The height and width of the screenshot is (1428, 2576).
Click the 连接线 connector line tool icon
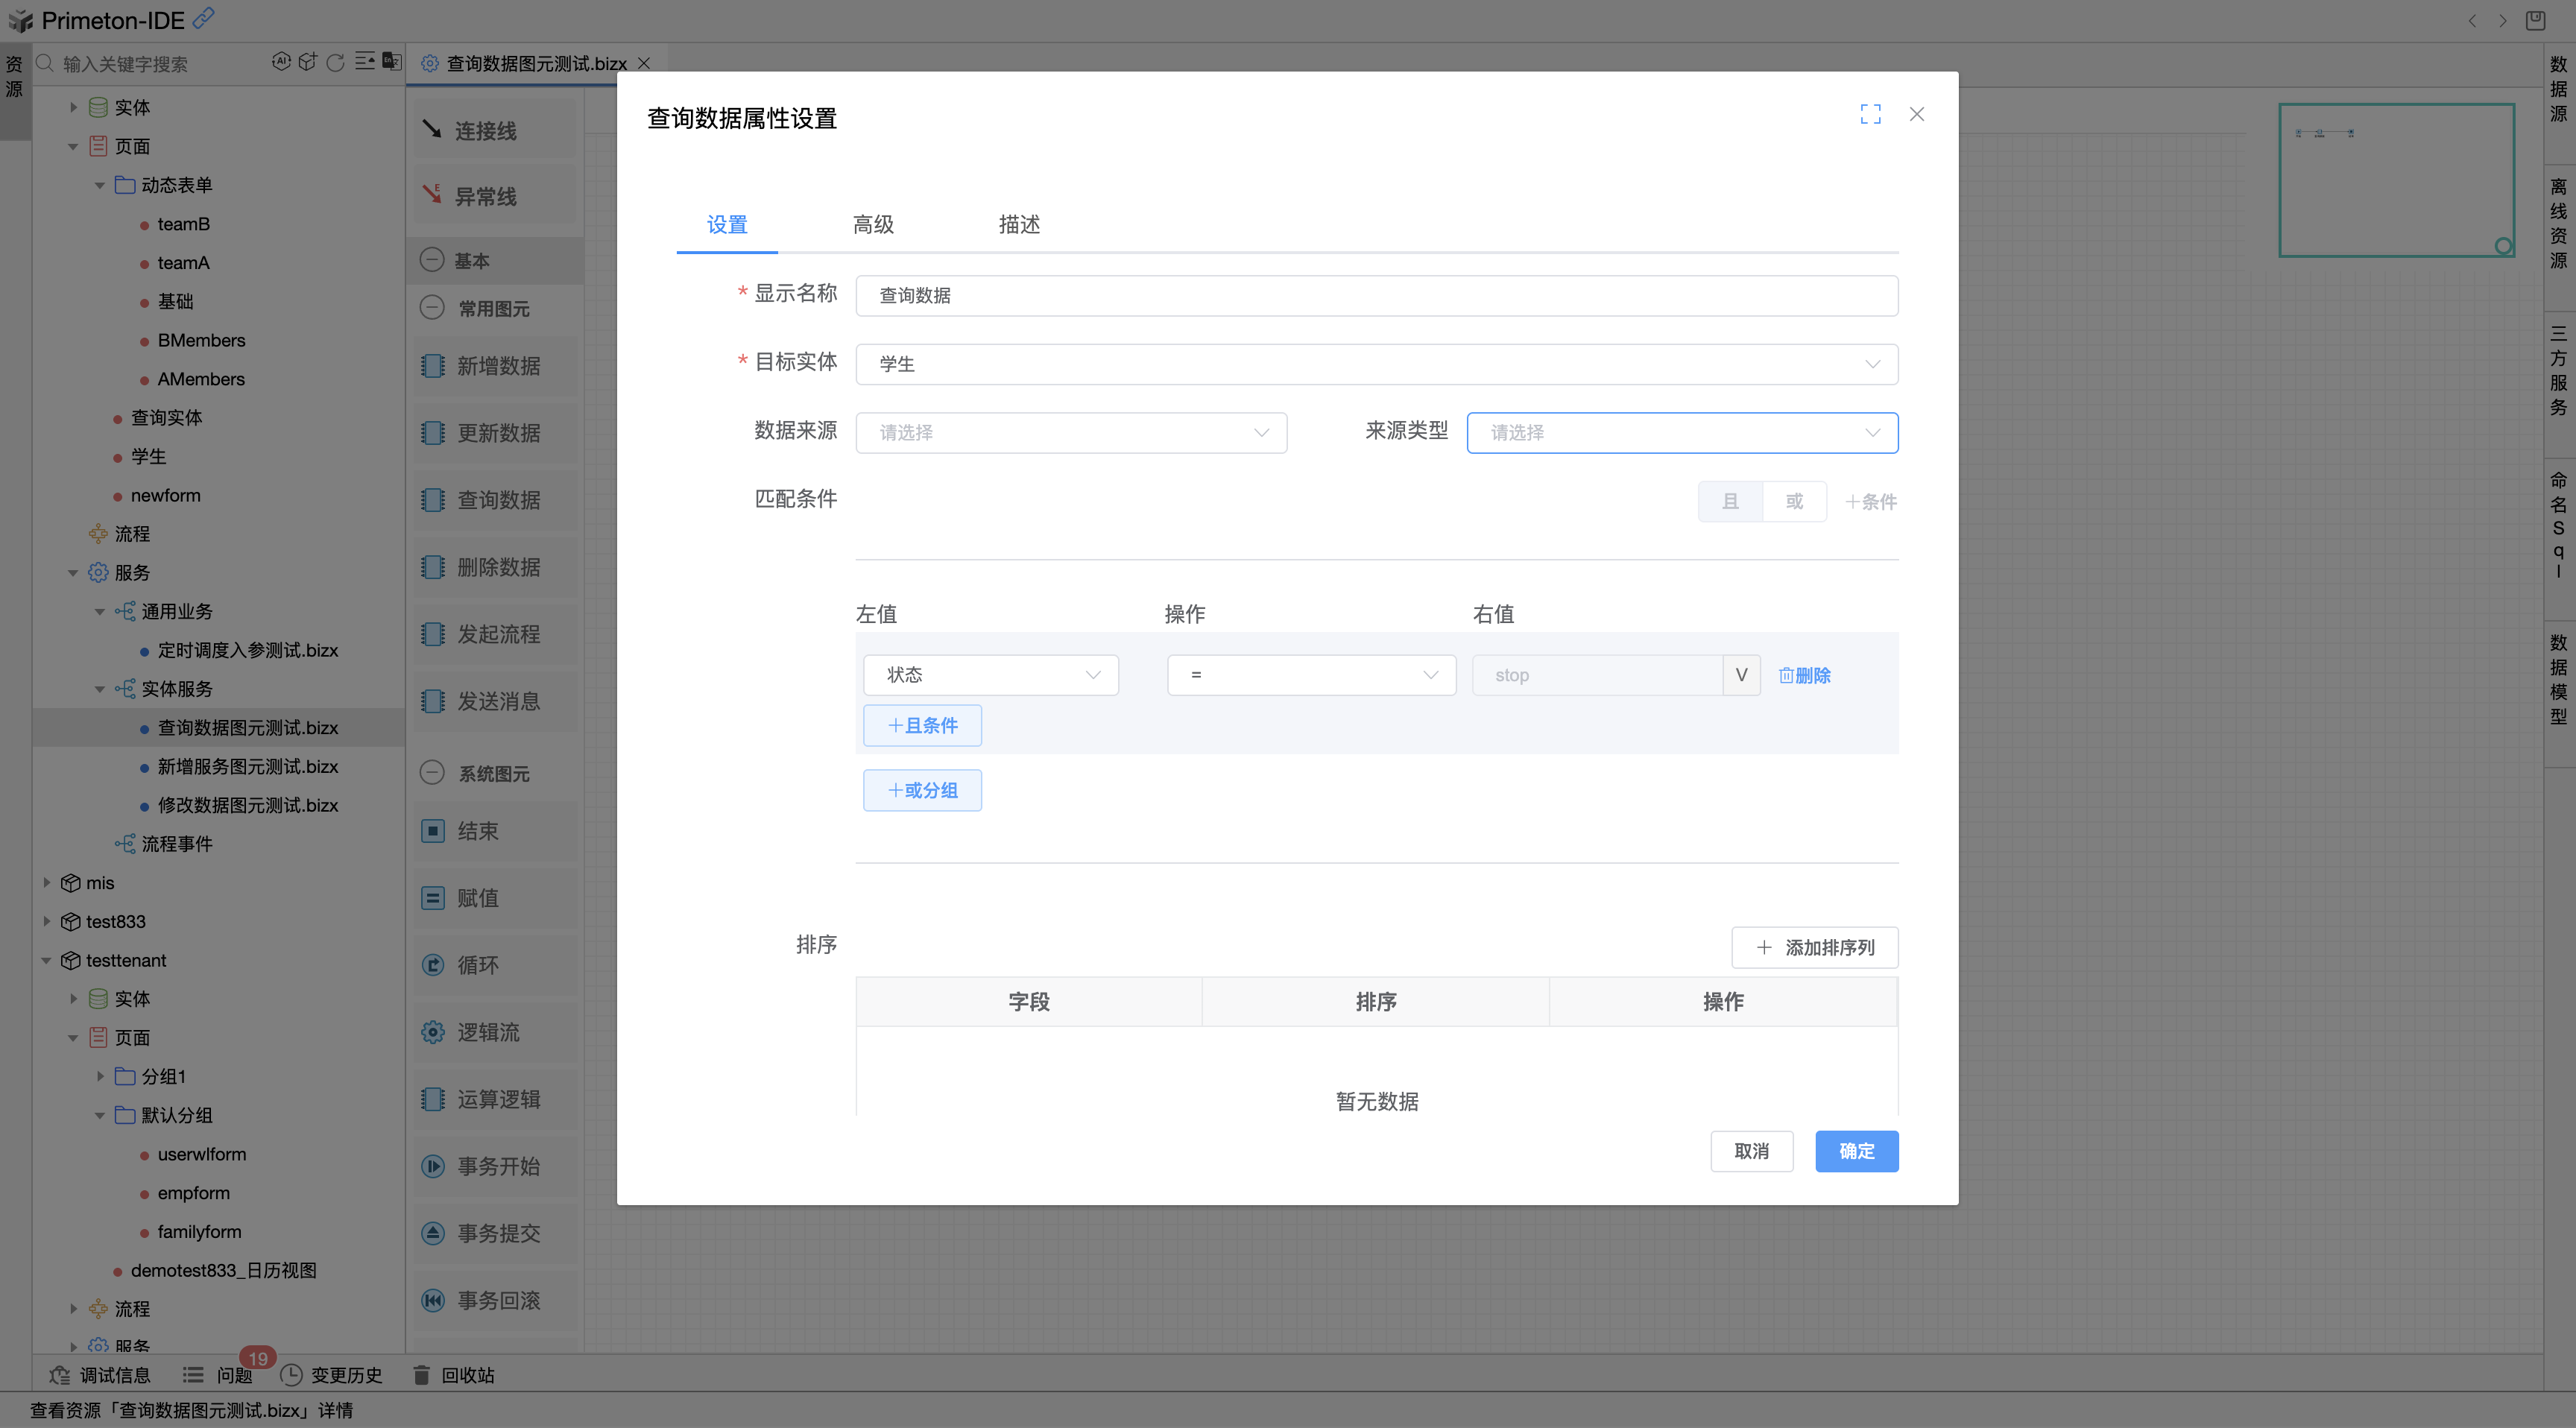tap(432, 129)
